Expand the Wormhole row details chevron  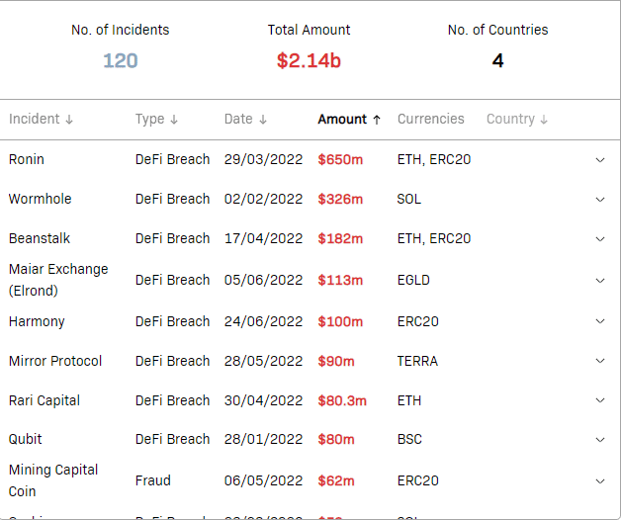(x=600, y=199)
